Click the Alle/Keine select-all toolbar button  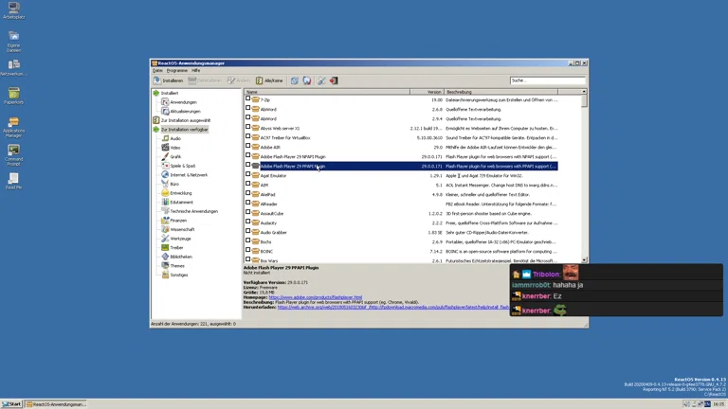pos(269,80)
